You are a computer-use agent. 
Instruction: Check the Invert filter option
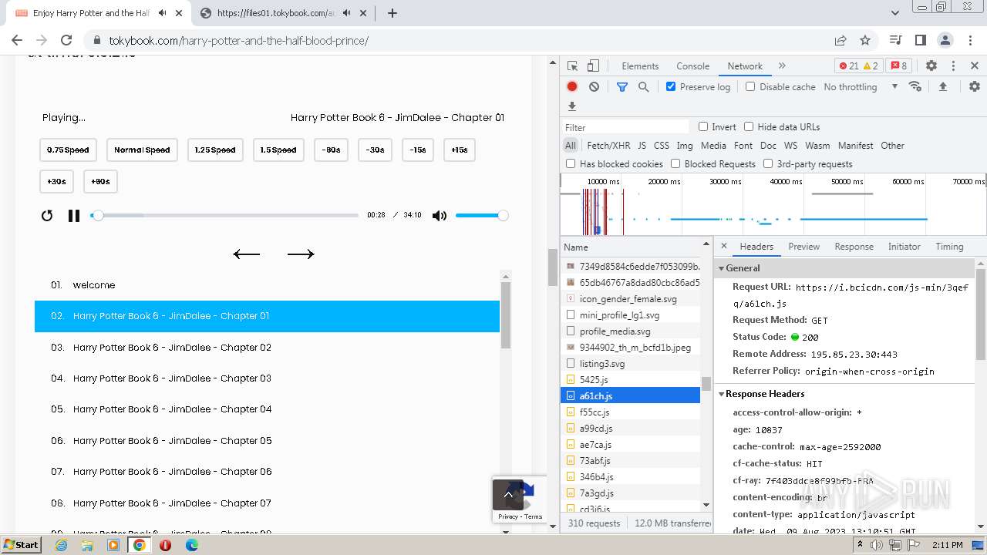[703, 126]
